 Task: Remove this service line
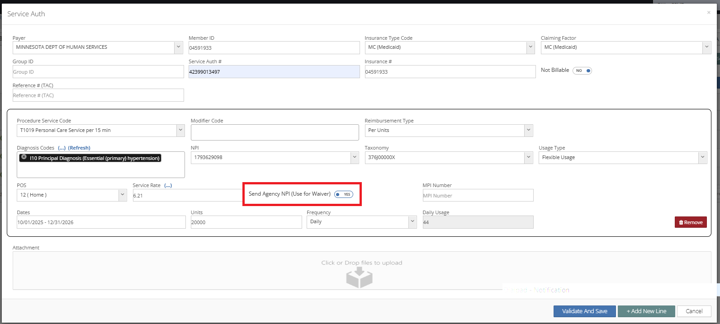pos(690,222)
